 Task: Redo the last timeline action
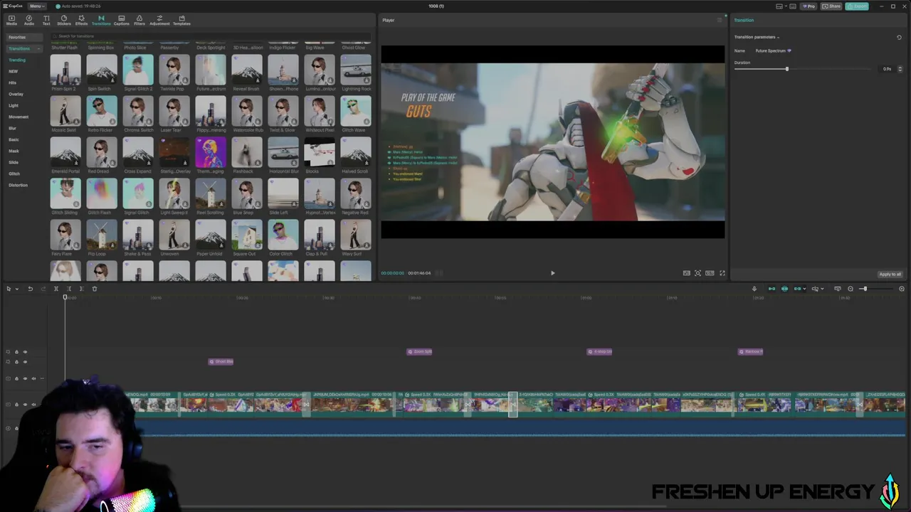(43, 289)
